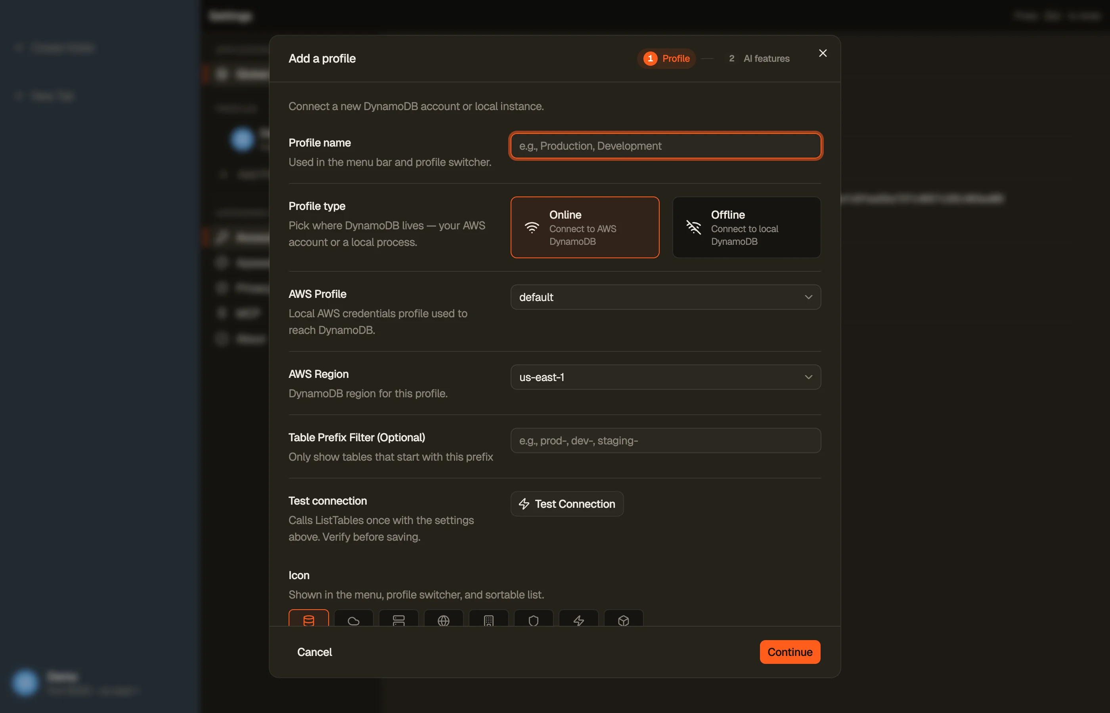Pick the shield profile icon

pyautogui.click(x=533, y=618)
